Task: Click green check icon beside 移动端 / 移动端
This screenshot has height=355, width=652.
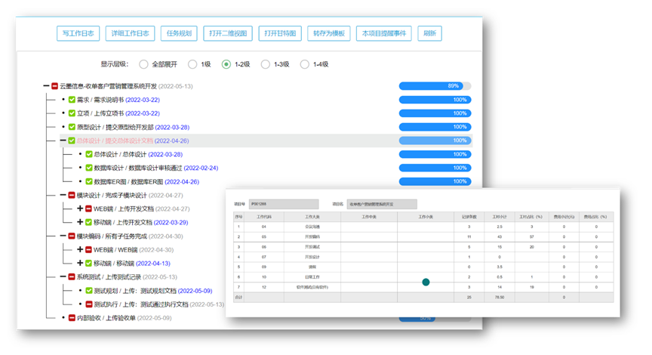Action: pos(88,263)
